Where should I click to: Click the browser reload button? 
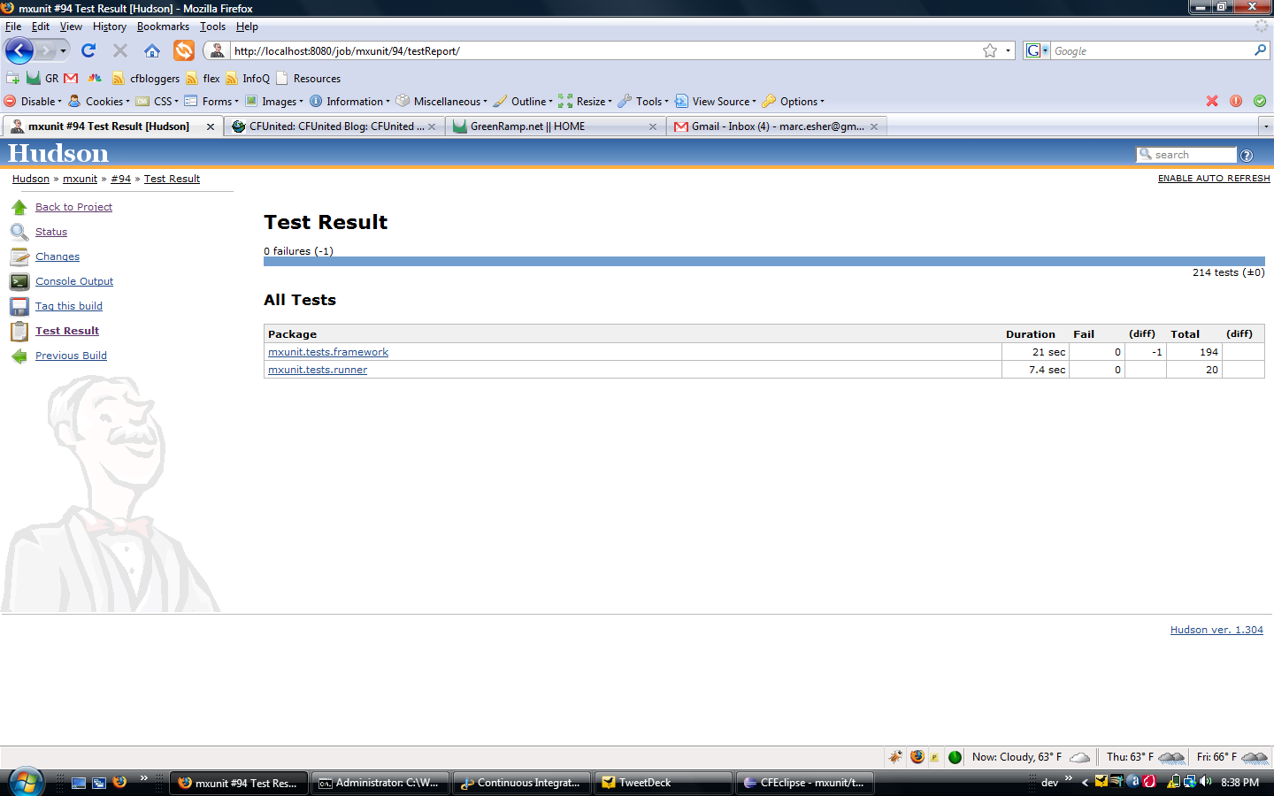[x=88, y=50]
